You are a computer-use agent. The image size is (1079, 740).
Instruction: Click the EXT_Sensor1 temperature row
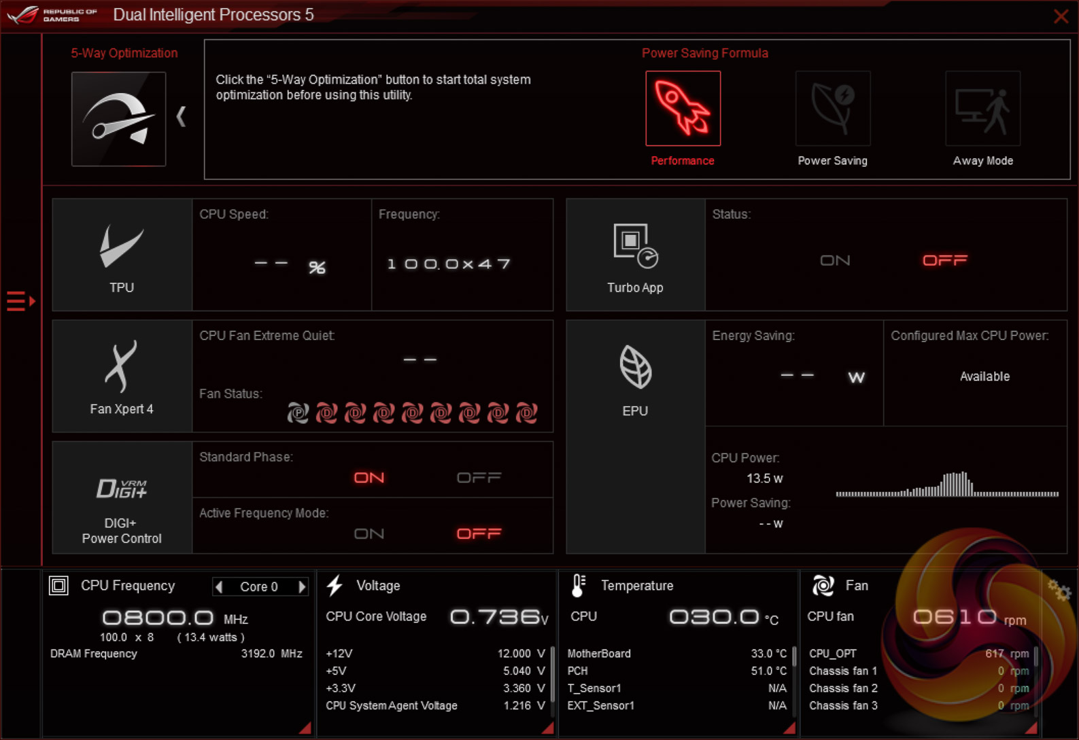(x=677, y=705)
